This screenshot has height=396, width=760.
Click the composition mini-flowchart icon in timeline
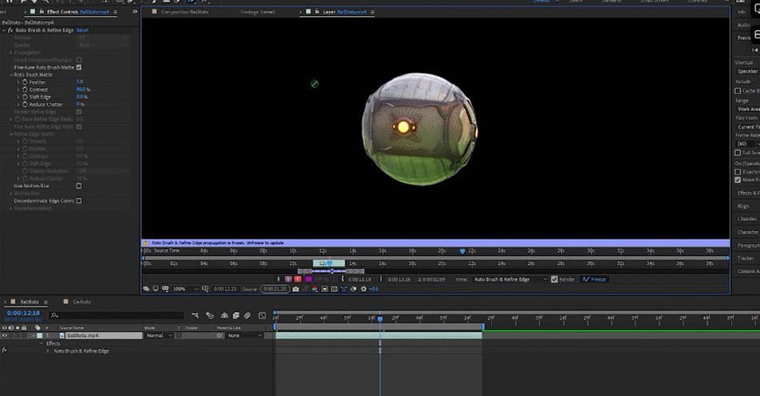[x=195, y=315]
